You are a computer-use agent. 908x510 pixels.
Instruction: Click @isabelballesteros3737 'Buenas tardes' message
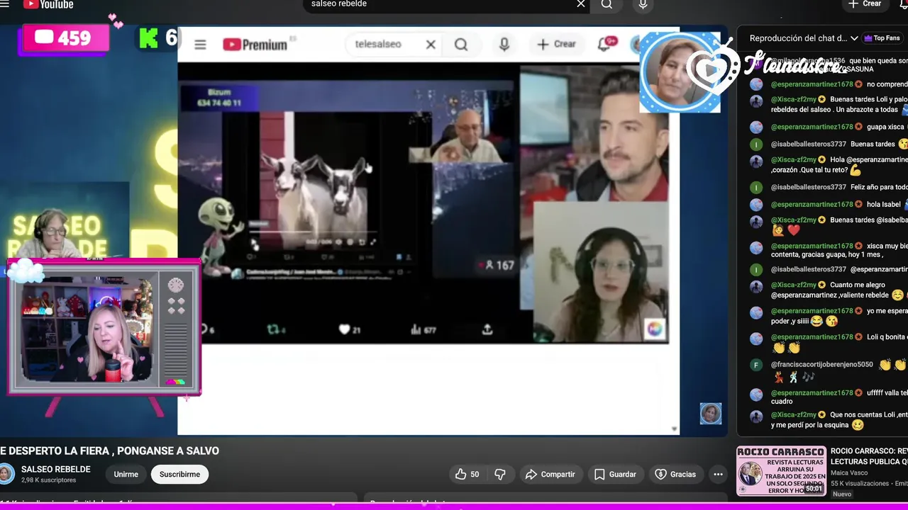click(x=829, y=144)
